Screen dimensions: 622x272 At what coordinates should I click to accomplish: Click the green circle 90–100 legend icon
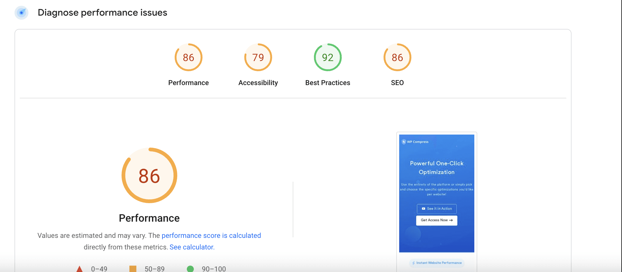(x=190, y=269)
